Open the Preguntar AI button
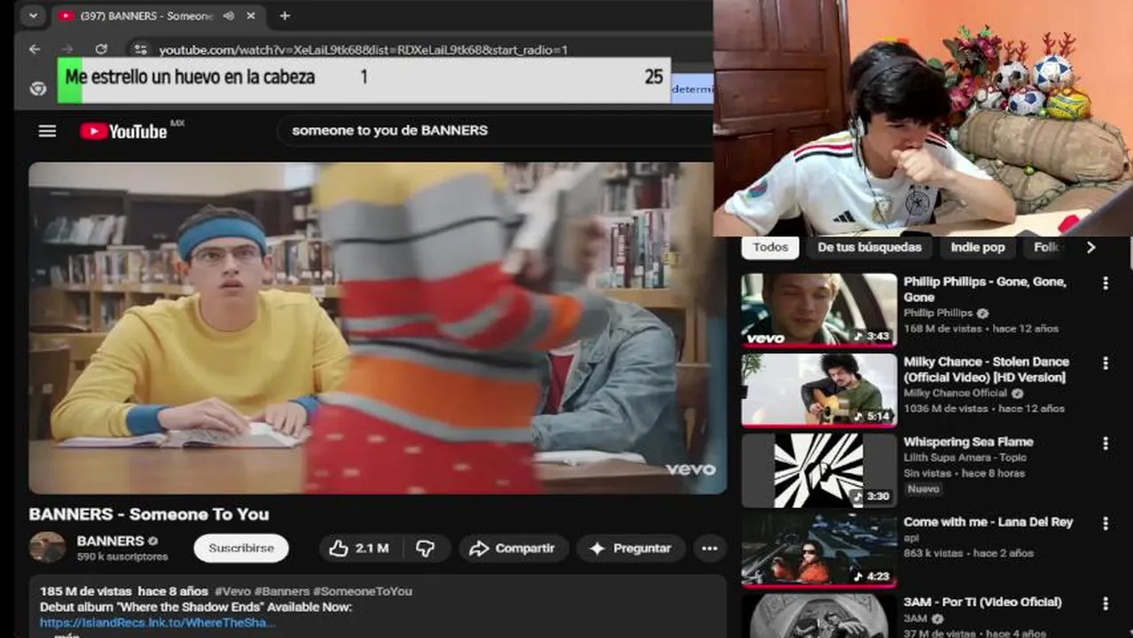The image size is (1133, 638). [630, 549]
